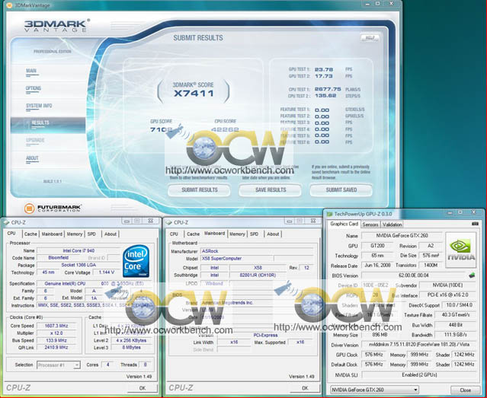The height and width of the screenshot is (398, 487).
Task: Click QPI Link 2410.9 MHz value
Action: [56, 348]
